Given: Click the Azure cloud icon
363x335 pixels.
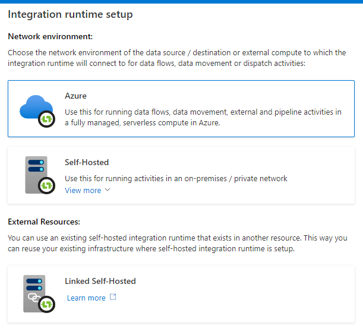Looking at the screenshot, I should point(37,111).
